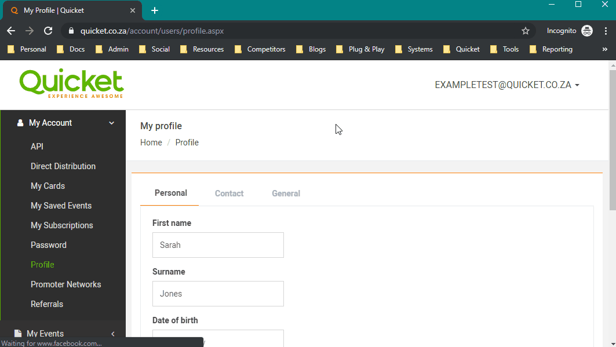Viewport: 616px width, 347px height.
Task: View site security info via lock icon
Action: pos(71,31)
